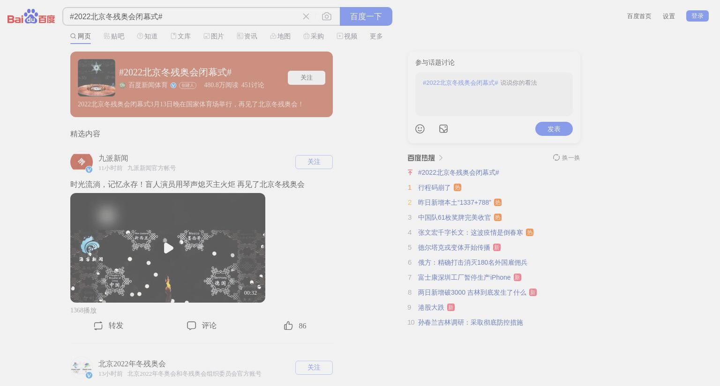Screen dimensions: 720x386
Task: Switch to the 资讯 tab
Action: [x=247, y=36]
